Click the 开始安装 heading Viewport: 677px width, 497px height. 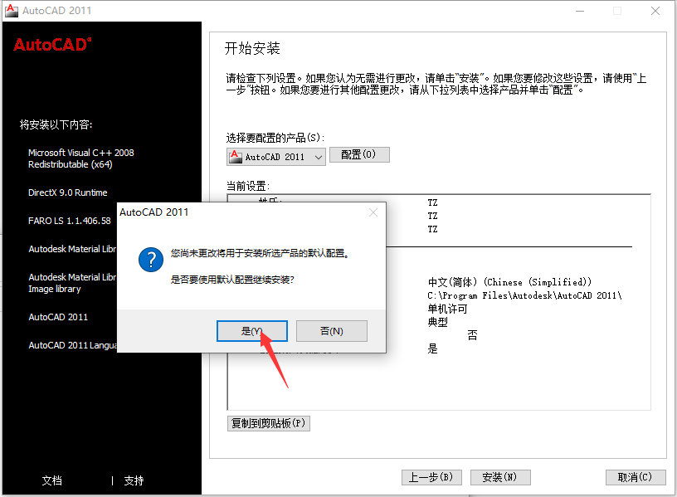pyautogui.click(x=252, y=48)
